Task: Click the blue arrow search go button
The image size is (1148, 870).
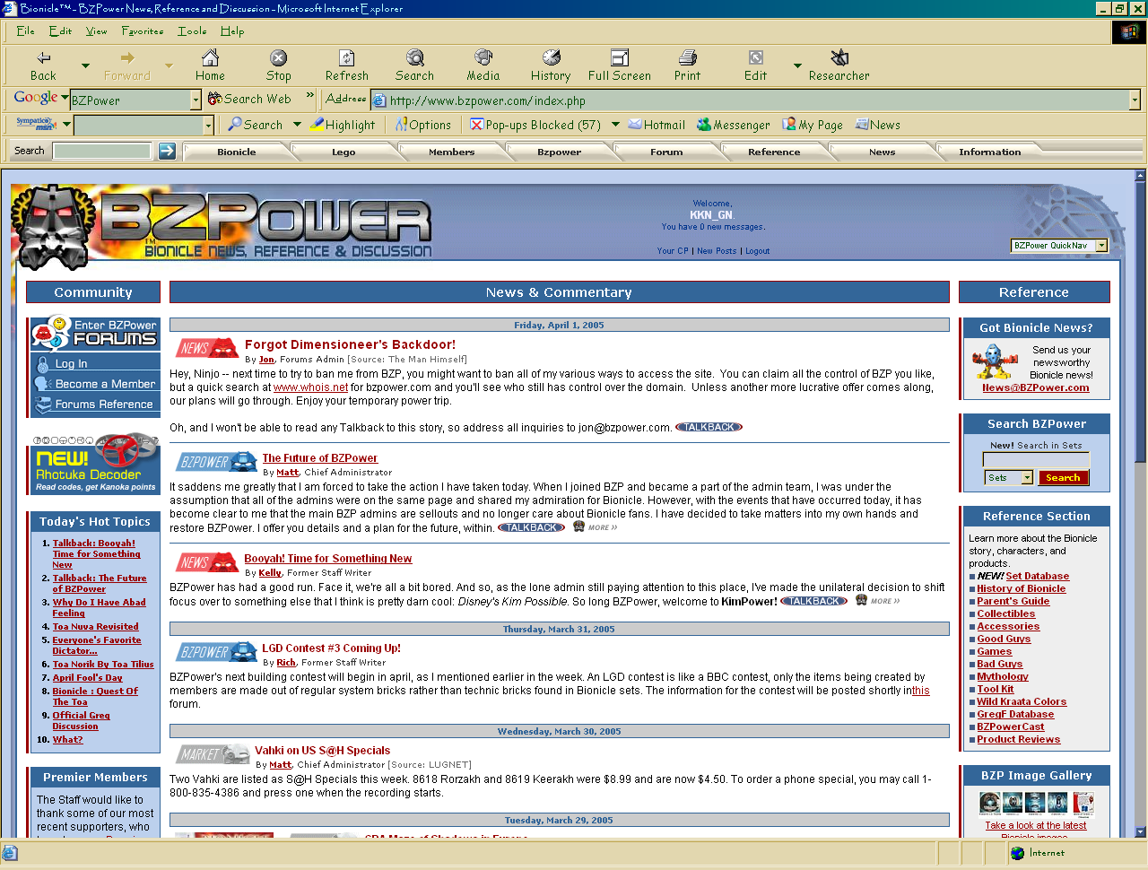Action: tap(167, 151)
